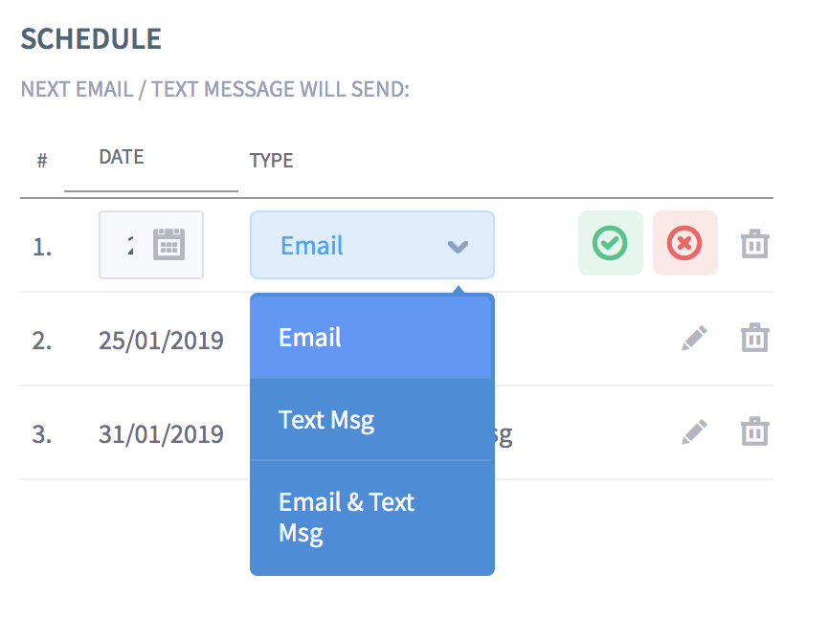Open the calendar date picker icon

(168, 245)
